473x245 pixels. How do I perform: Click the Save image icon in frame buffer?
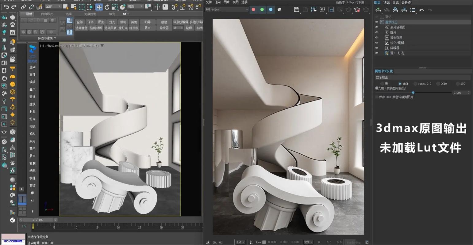click(x=296, y=9)
